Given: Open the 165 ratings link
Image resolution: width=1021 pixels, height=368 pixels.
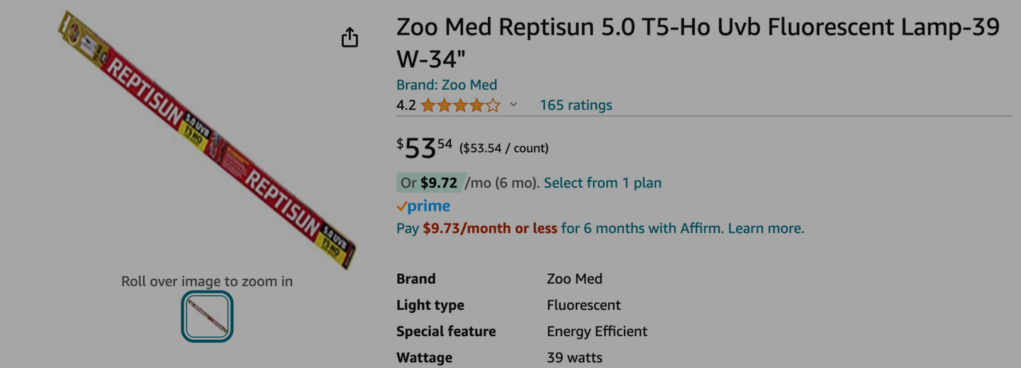Looking at the screenshot, I should pos(576,105).
